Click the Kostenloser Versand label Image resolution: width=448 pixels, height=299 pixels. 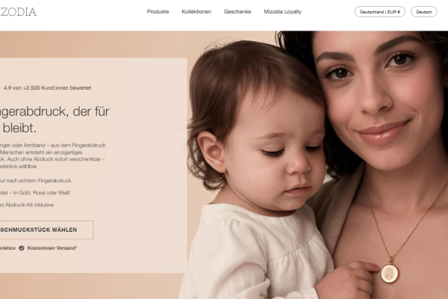52,248
